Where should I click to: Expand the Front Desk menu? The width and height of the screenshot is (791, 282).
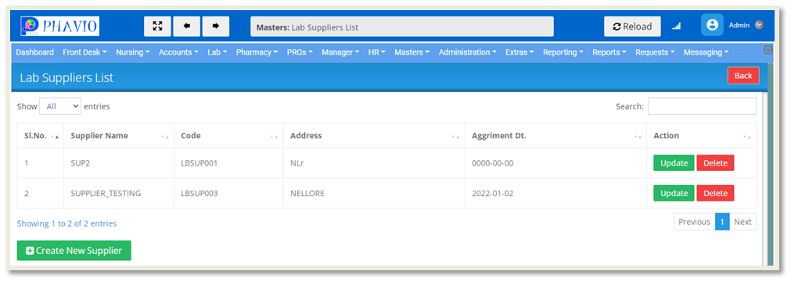point(84,52)
